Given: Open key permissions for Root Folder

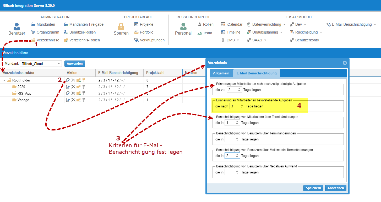Looking at the screenshot, I should tap(84, 80).
